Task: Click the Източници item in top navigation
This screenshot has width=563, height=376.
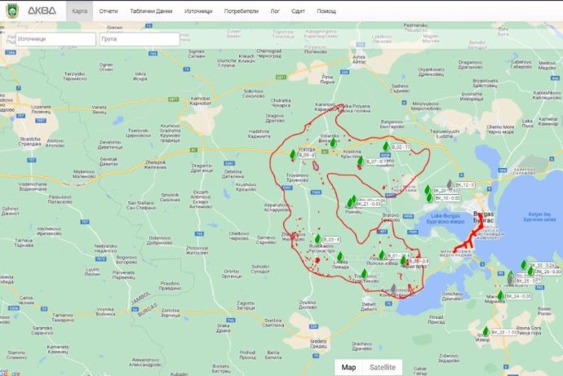Action: (x=198, y=11)
